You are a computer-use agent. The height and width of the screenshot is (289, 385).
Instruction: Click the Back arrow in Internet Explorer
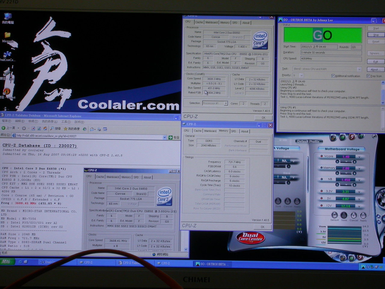(4, 129)
